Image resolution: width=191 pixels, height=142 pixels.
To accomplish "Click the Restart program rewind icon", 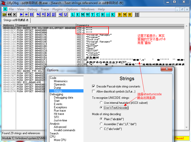I will (x=10, y=15).
